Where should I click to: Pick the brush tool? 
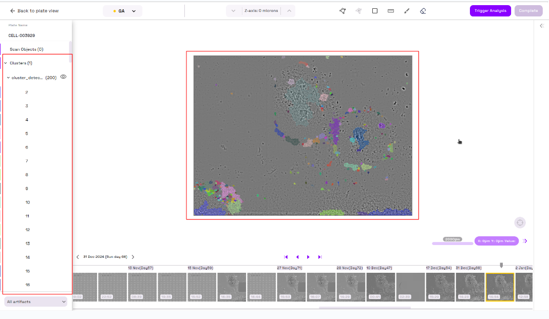(x=407, y=11)
